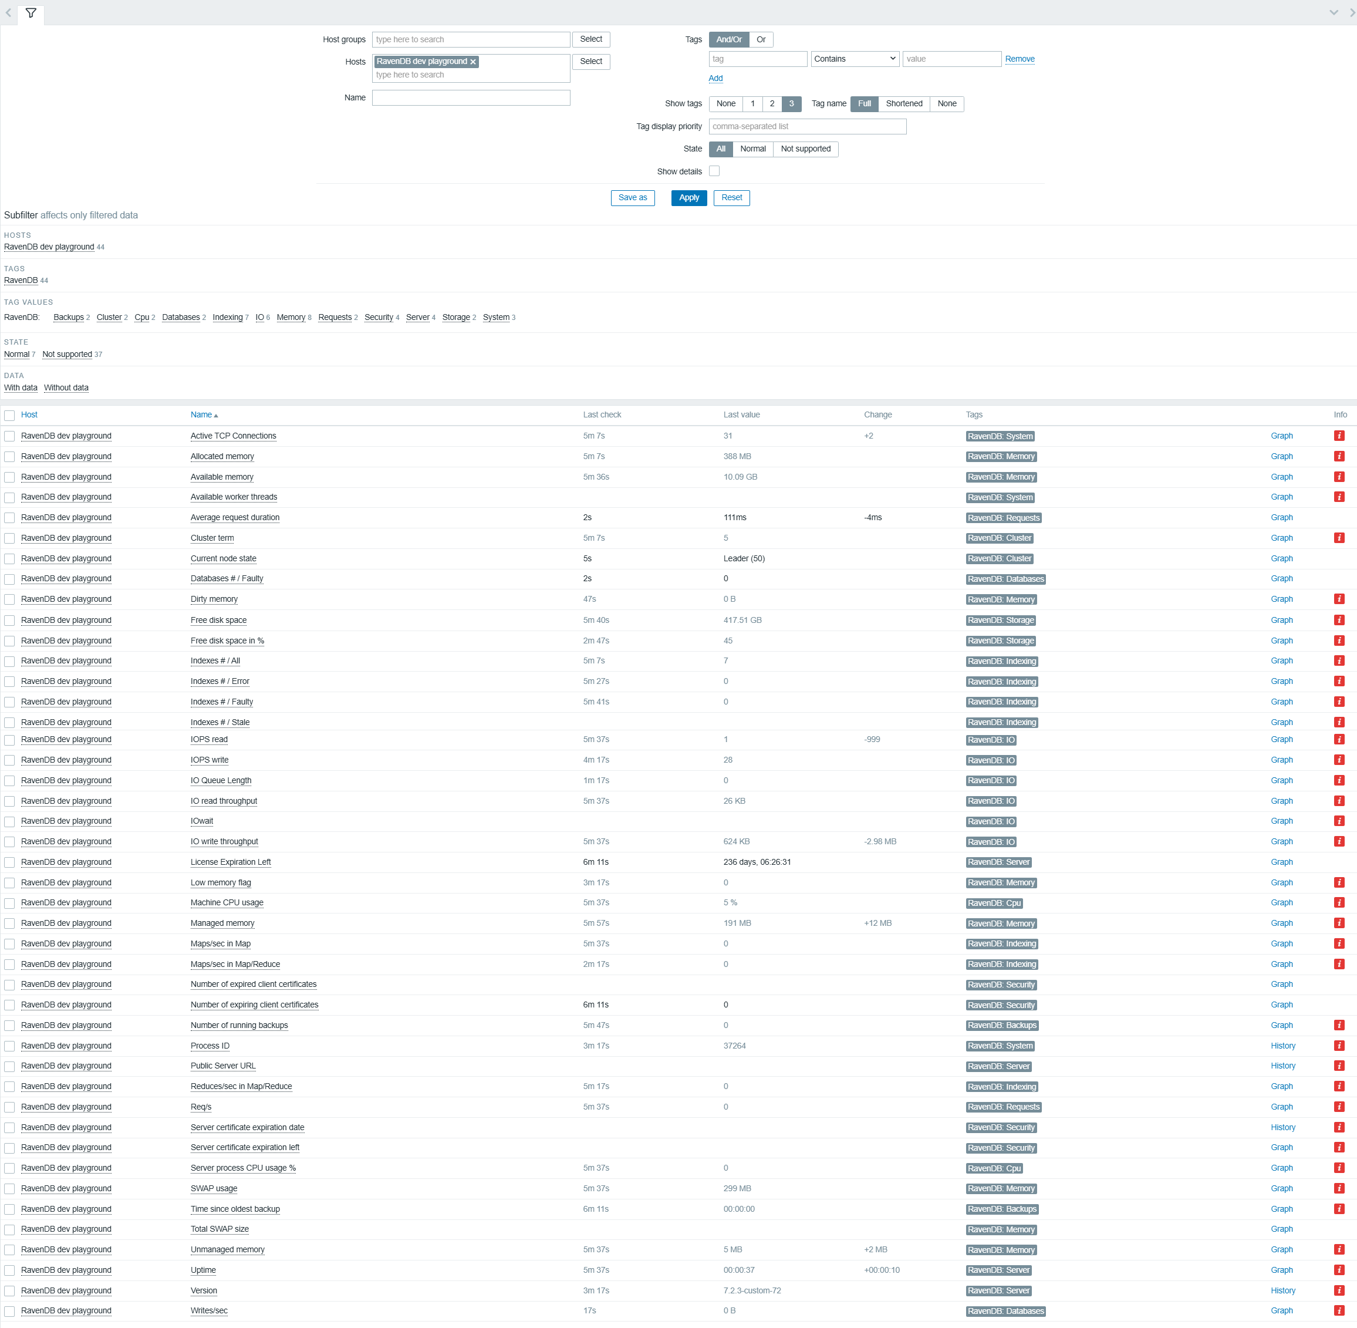Open info icon for Indexes # / Stale
Screen dimensions: 1357x1328
click(1339, 722)
